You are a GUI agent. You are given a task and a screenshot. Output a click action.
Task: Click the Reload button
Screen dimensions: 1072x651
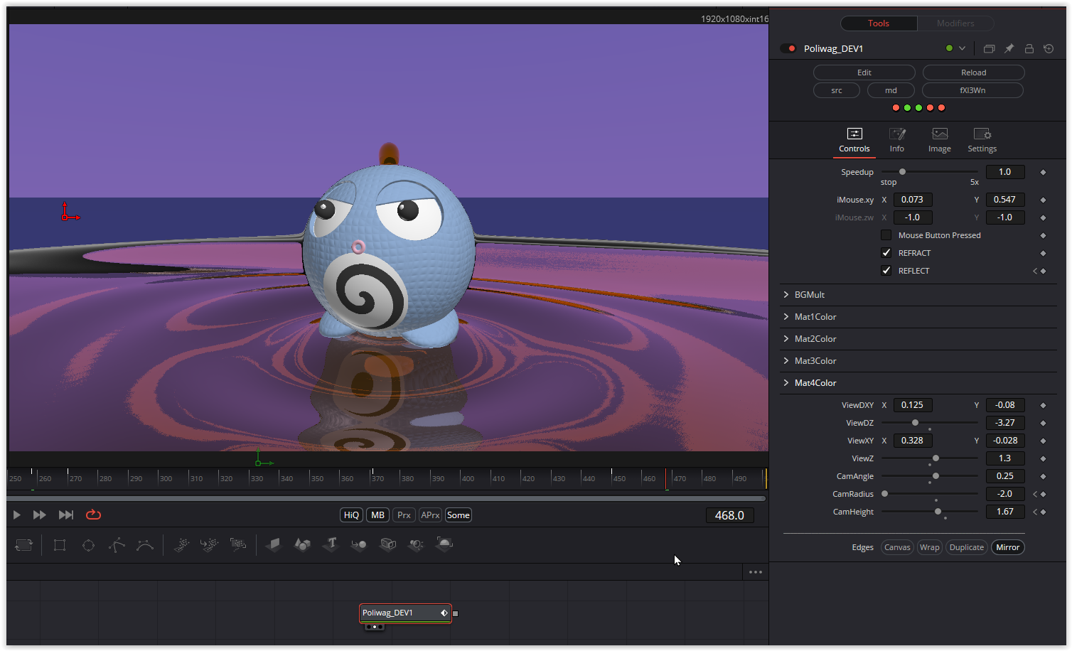(x=974, y=72)
